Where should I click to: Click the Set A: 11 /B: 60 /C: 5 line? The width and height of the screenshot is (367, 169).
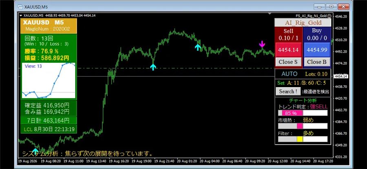click(x=302, y=83)
